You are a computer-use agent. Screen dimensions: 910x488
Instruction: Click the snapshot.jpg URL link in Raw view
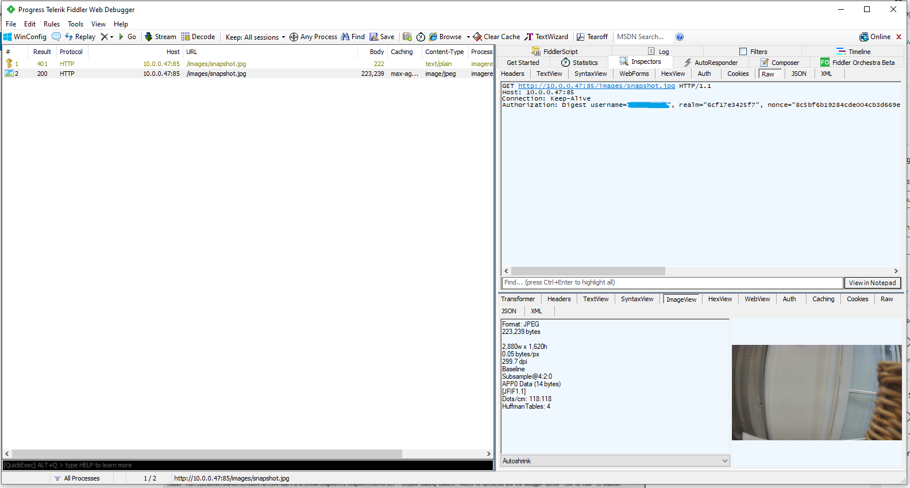(596, 86)
